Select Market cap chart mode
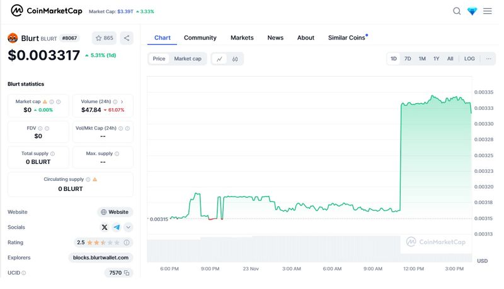Image resolution: width=504 pixels, height=289 pixels. 188,58
